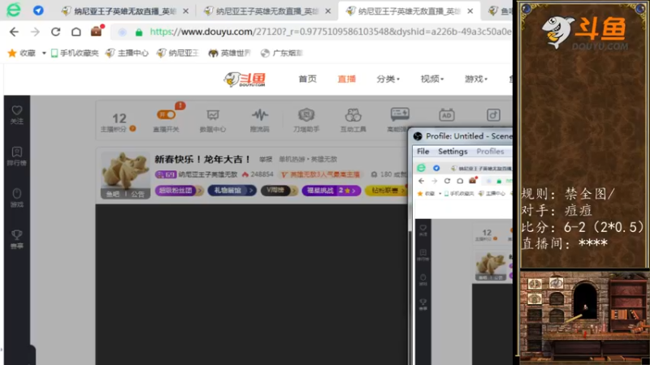The height and width of the screenshot is (365, 650).
Task: Open the 手机收藏夹 bookmark
Action: click(x=75, y=53)
